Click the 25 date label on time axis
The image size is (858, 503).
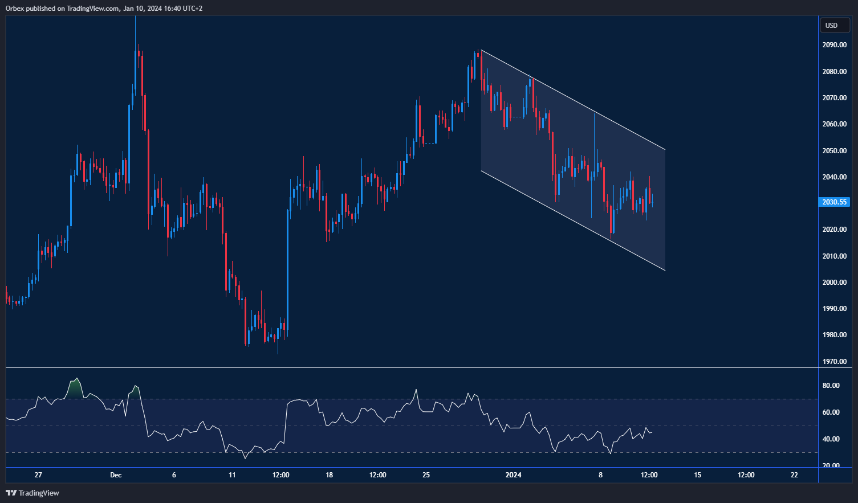tap(426, 475)
